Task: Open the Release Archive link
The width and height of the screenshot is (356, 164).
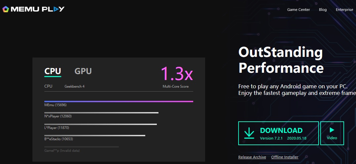Action: [x=252, y=157]
